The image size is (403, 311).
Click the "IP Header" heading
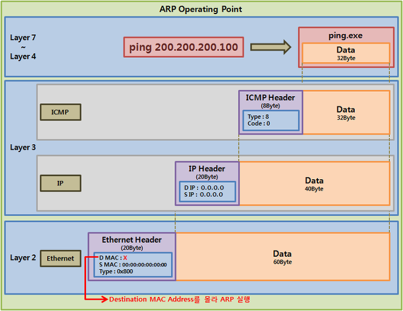click(207, 169)
